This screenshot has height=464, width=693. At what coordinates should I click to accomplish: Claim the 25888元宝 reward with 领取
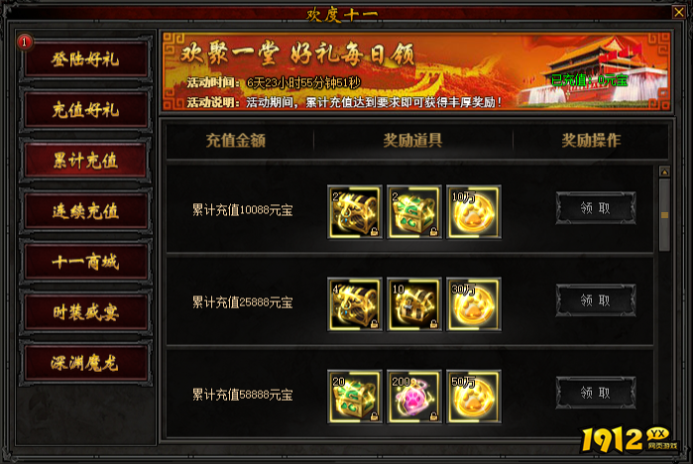click(595, 300)
